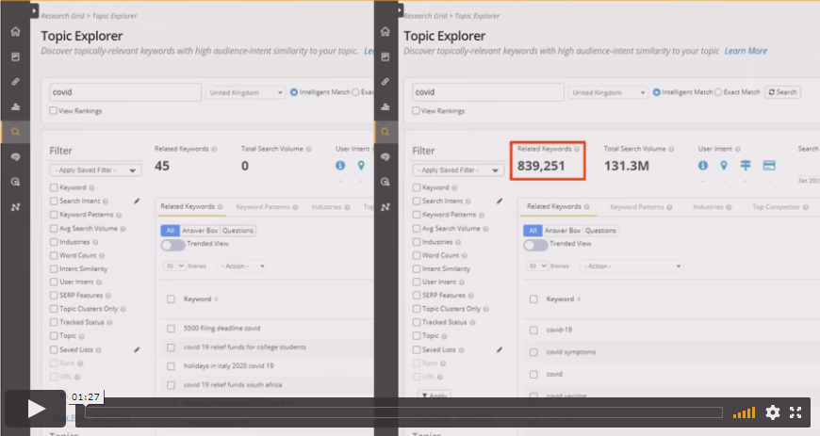Click the home icon in the leftmost sidebar
Viewport: 820px width, 436px height.
[15, 32]
